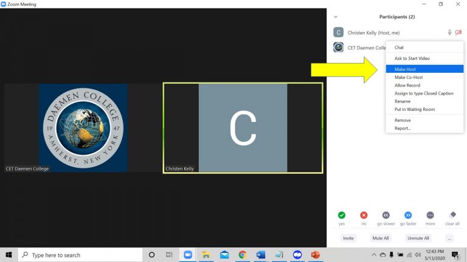
Task: Click the battery tray icon
Action: [x=400, y=255]
